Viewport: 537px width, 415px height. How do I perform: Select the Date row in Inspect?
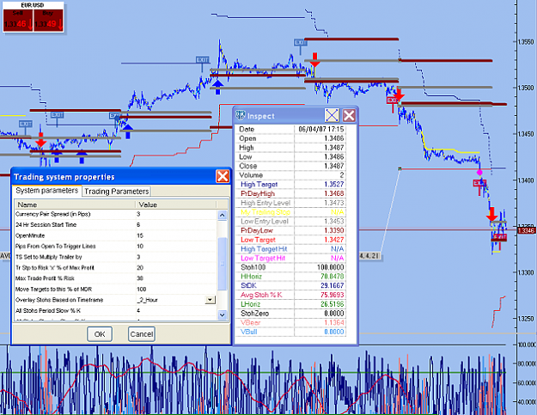coord(291,129)
